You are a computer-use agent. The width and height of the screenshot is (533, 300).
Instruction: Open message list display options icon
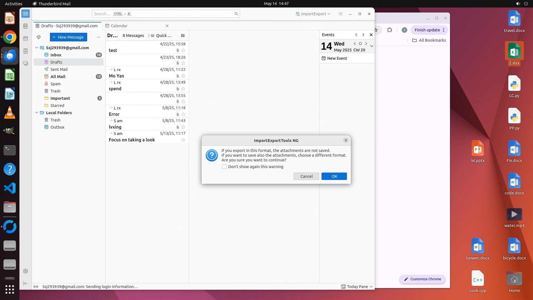(x=183, y=36)
